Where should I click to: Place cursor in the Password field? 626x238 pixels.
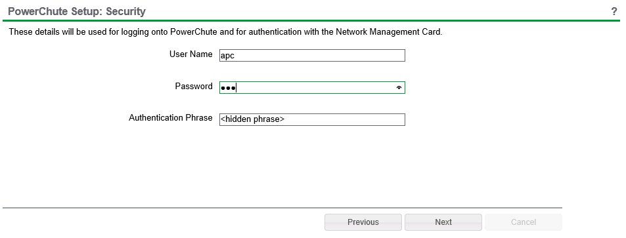tap(312, 87)
